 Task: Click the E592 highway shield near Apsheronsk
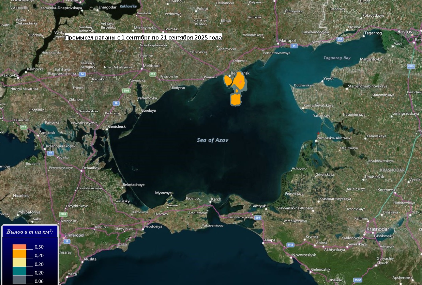coord(357,280)
